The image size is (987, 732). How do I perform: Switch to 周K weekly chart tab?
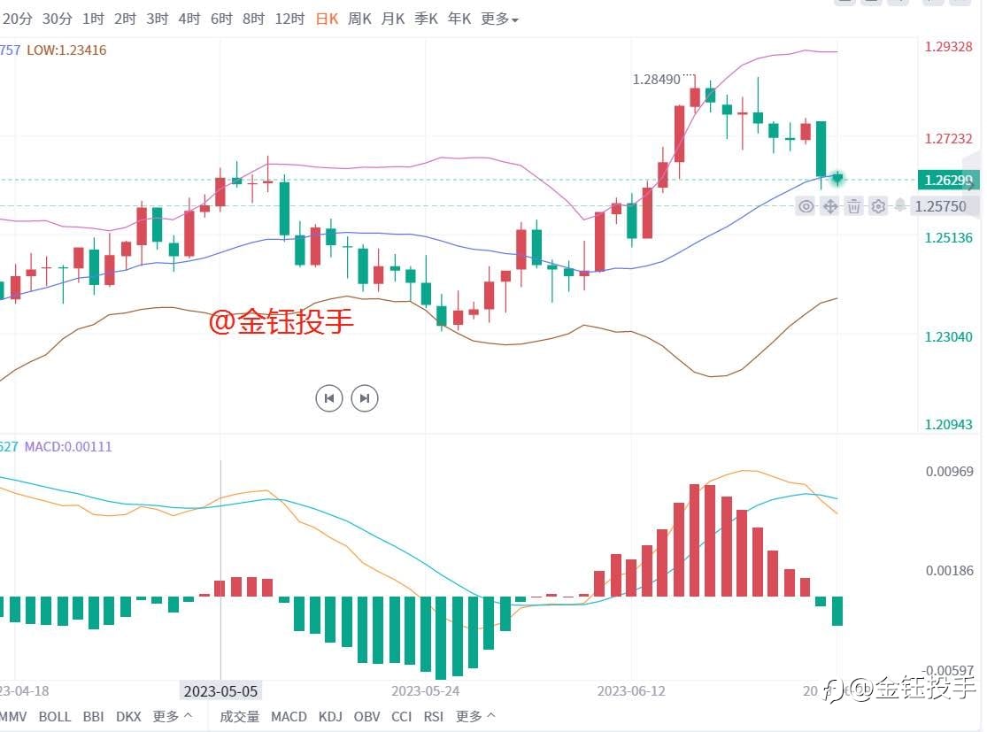pyautogui.click(x=359, y=19)
